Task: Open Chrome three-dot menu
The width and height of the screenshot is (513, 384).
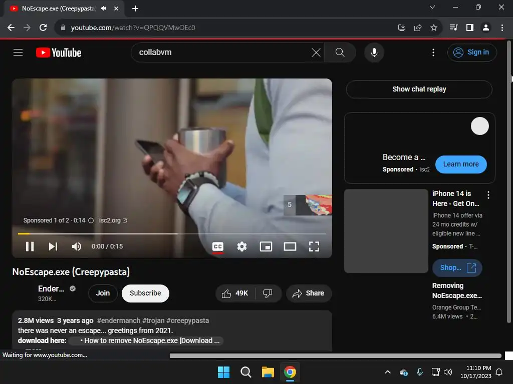Action: pos(502,28)
